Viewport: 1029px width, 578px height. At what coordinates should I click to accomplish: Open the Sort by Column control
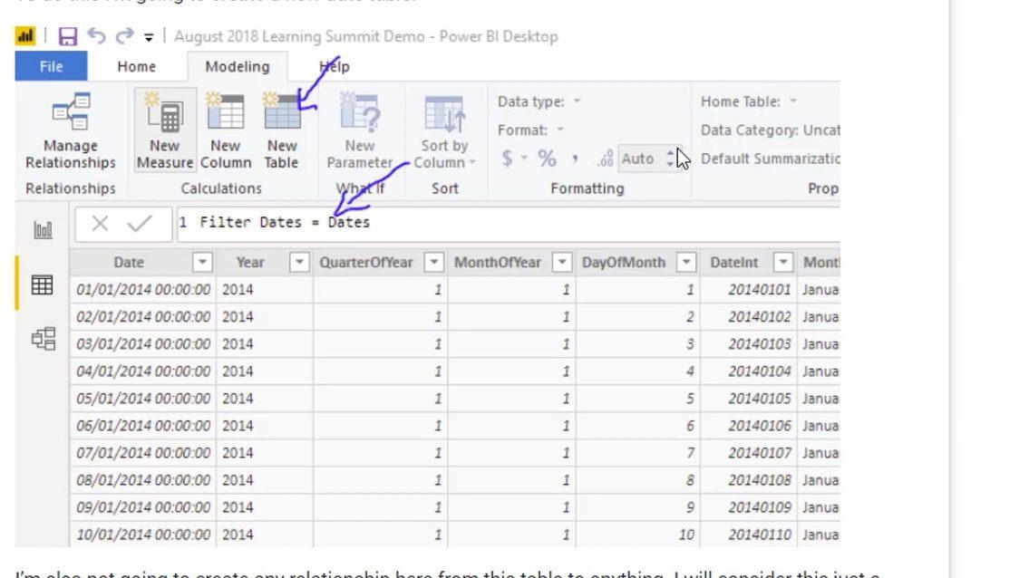click(444, 132)
